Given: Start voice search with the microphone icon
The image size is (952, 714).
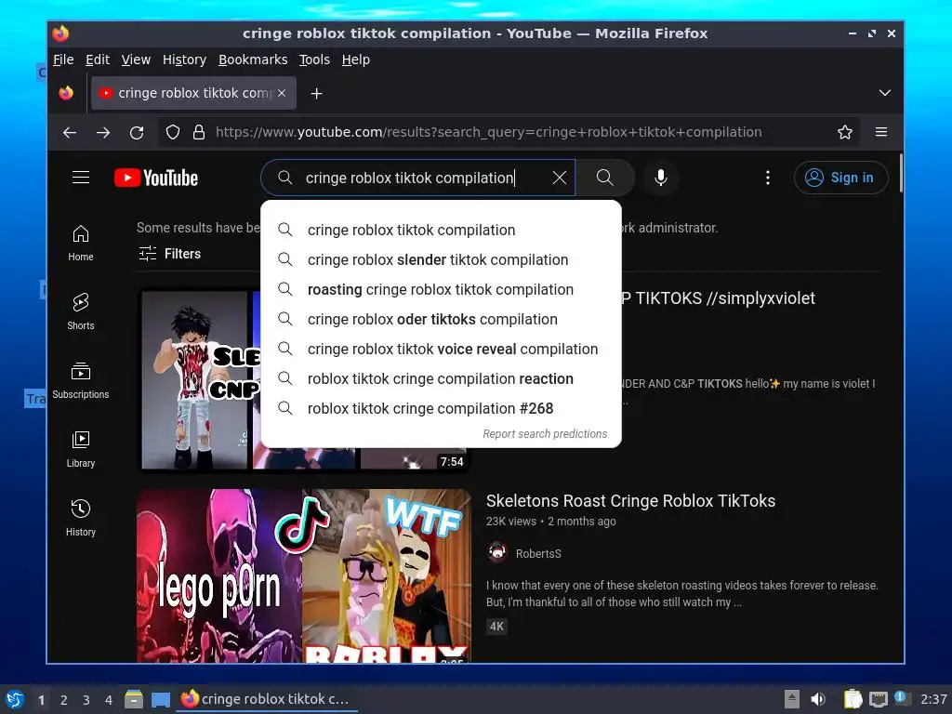Looking at the screenshot, I should 661,178.
